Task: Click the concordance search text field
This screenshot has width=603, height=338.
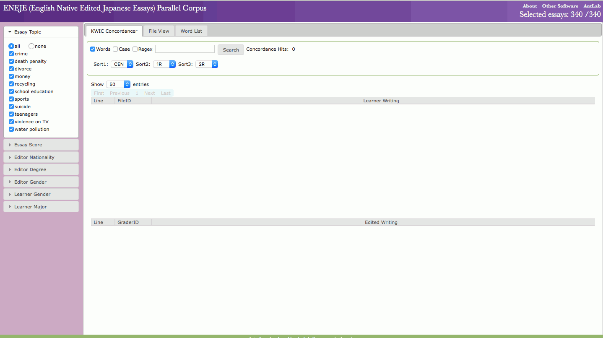Action: click(x=185, y=49)
